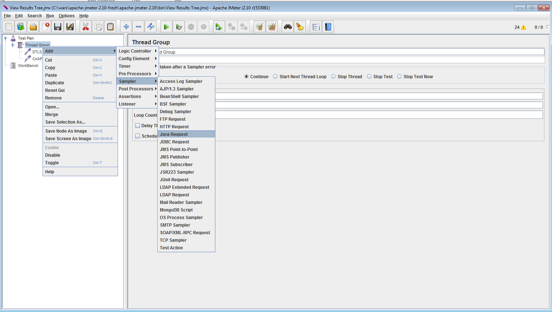Click the Remote Shutdown All icon

244,27
